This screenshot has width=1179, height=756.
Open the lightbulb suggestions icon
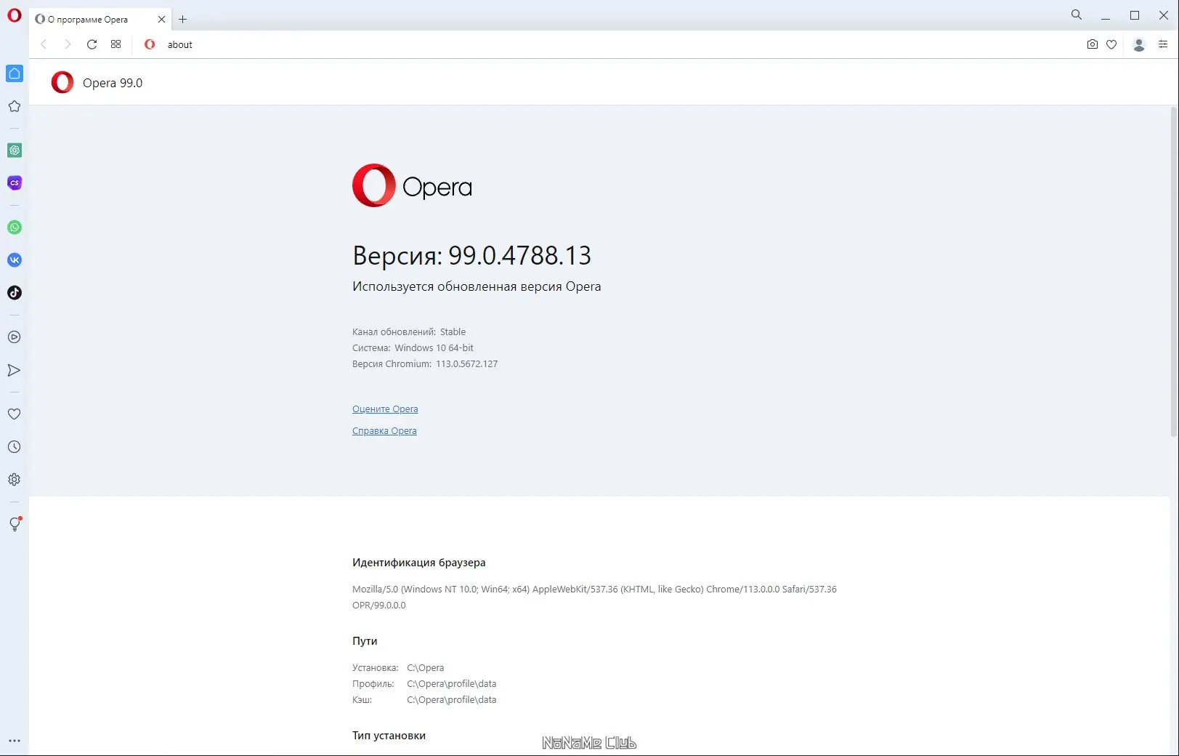coord(15,524)
